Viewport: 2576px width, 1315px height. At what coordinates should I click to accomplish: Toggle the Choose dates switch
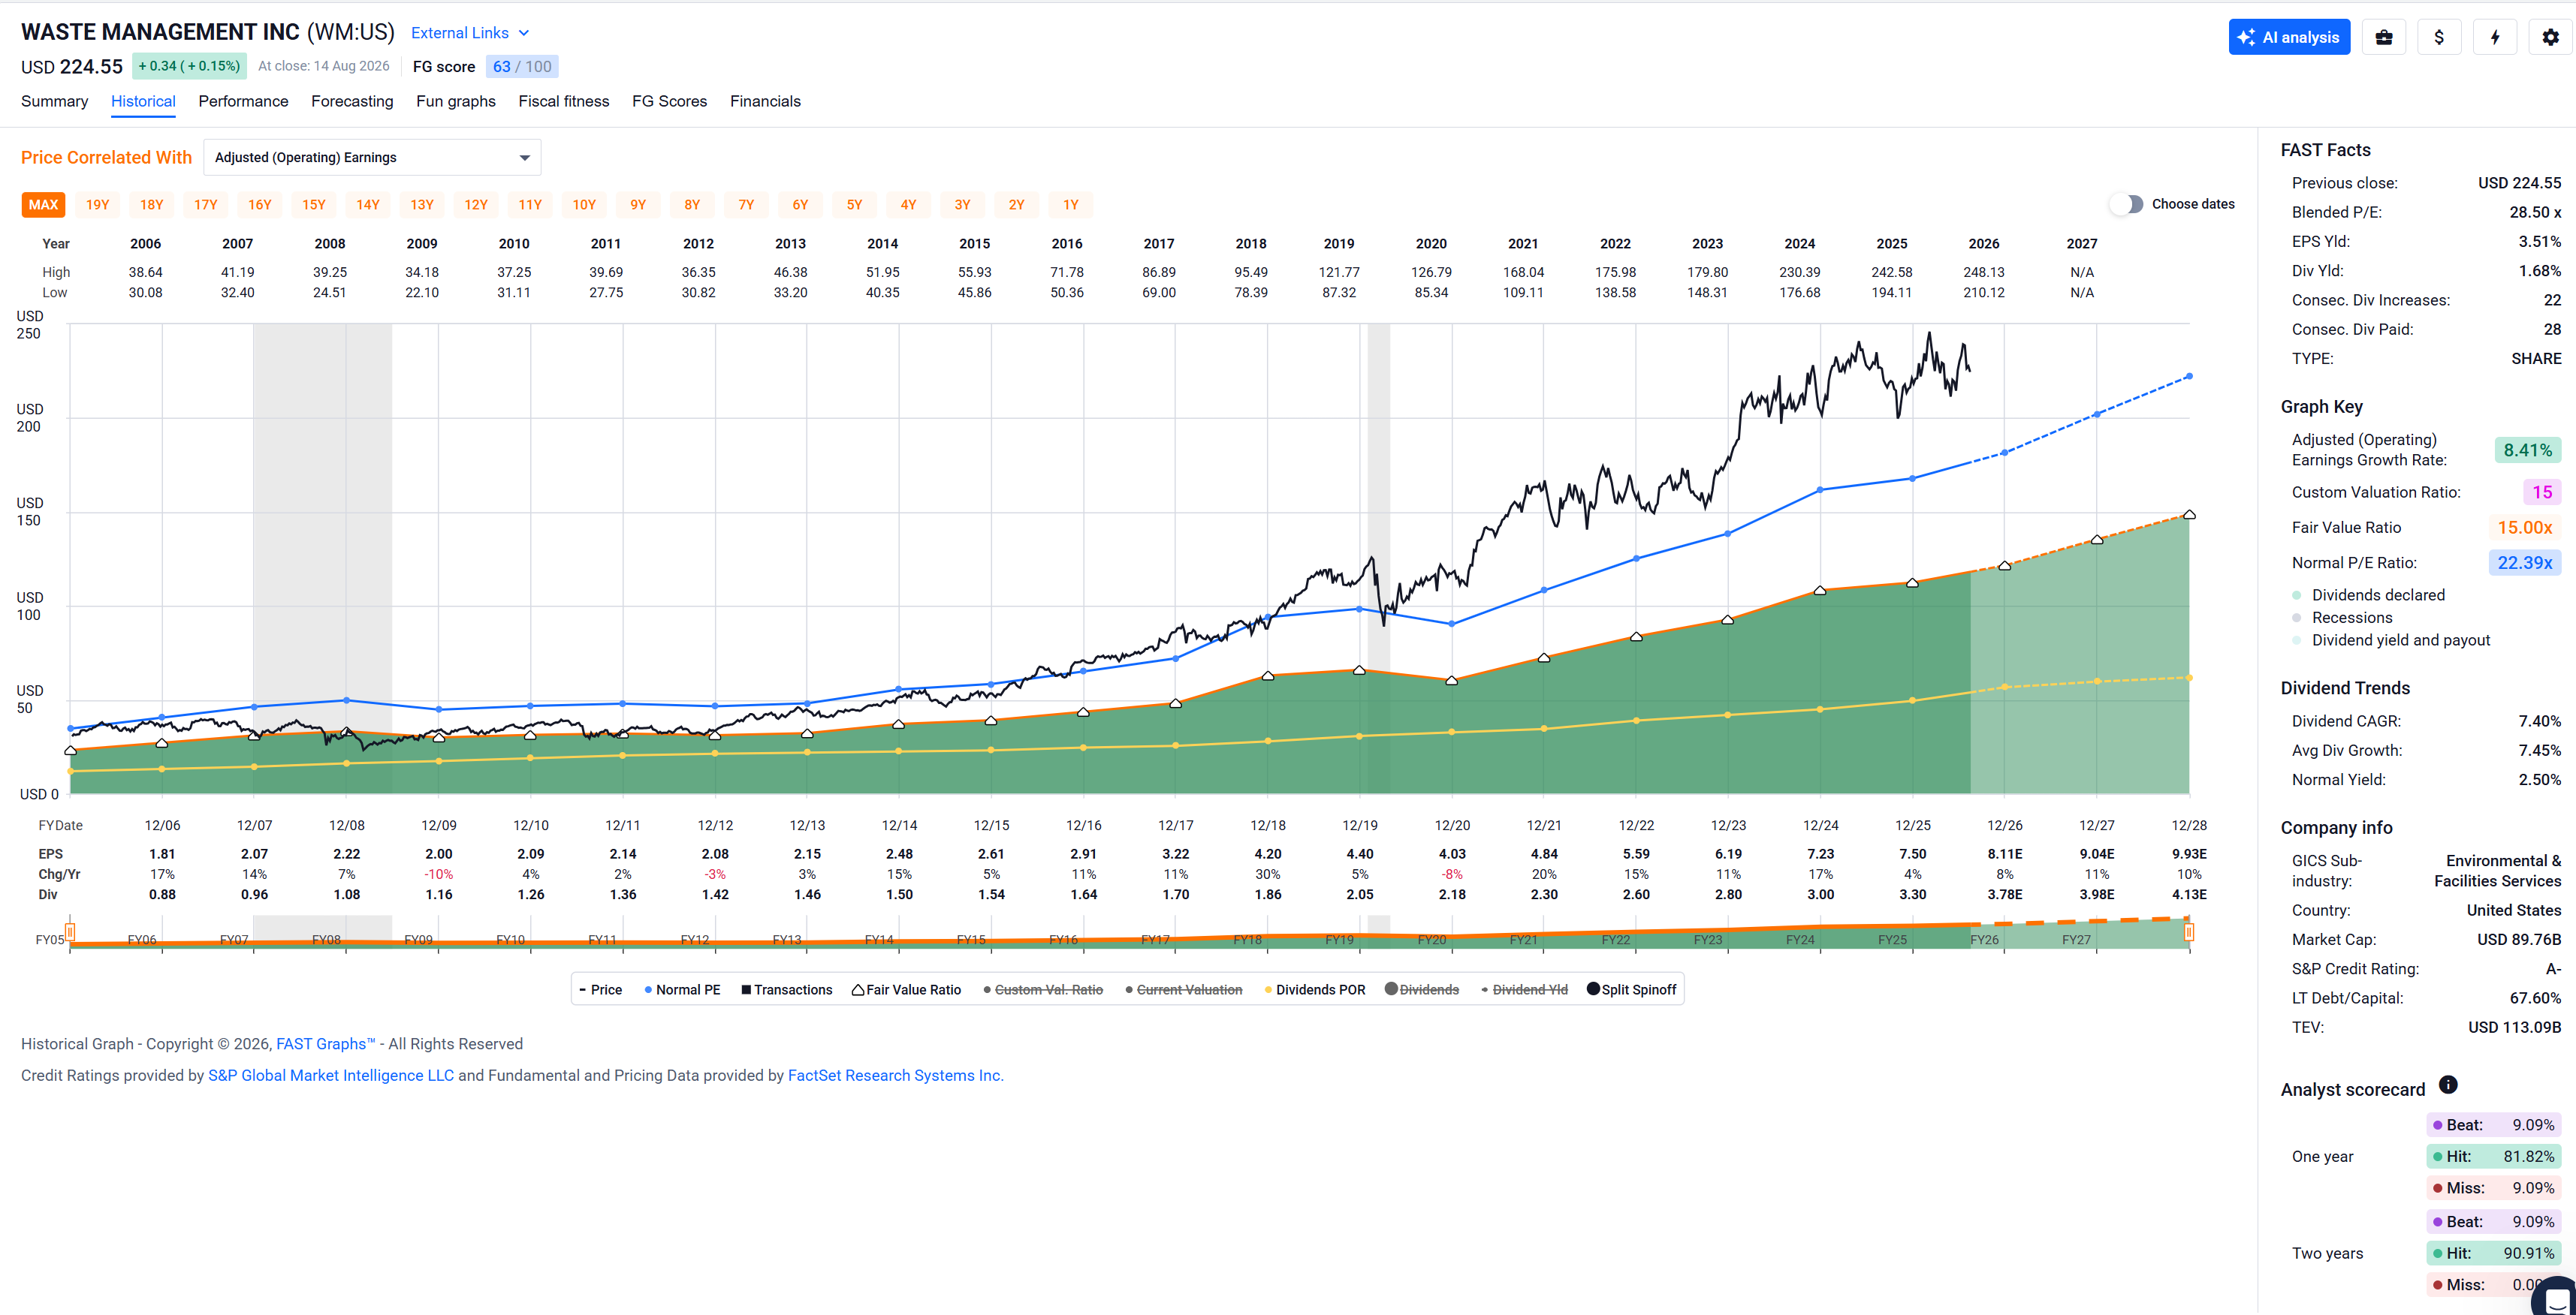(x=2127, y=204)
